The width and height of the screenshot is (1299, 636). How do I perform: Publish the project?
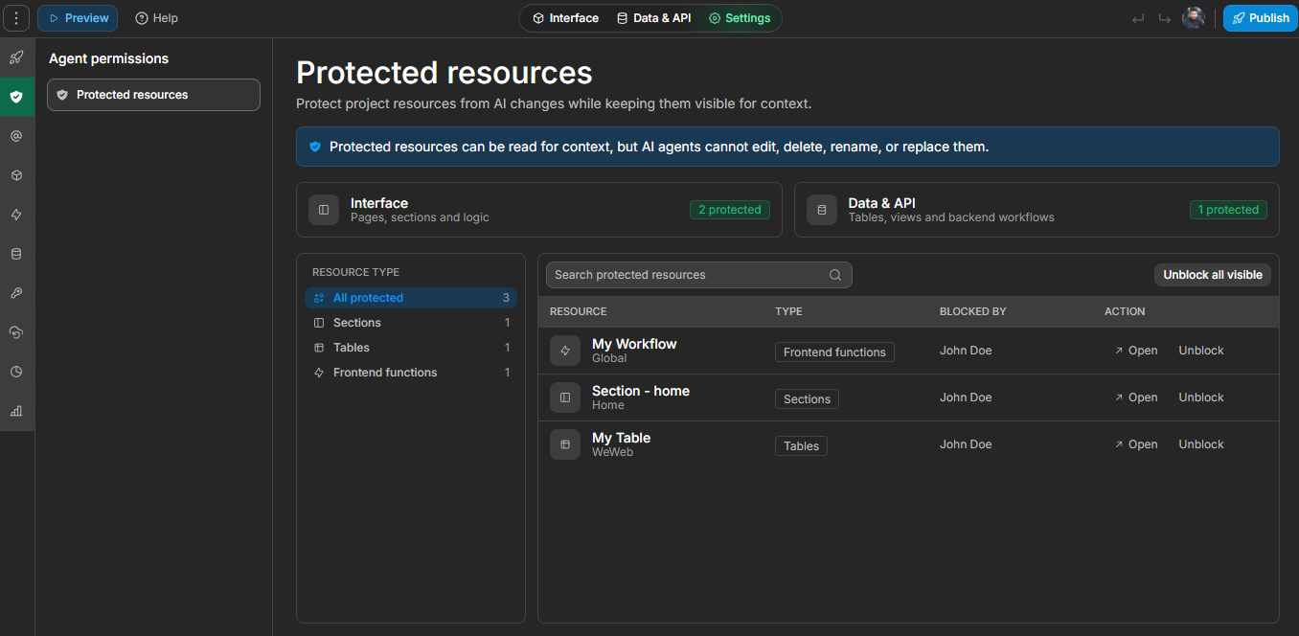[1260, 18]
